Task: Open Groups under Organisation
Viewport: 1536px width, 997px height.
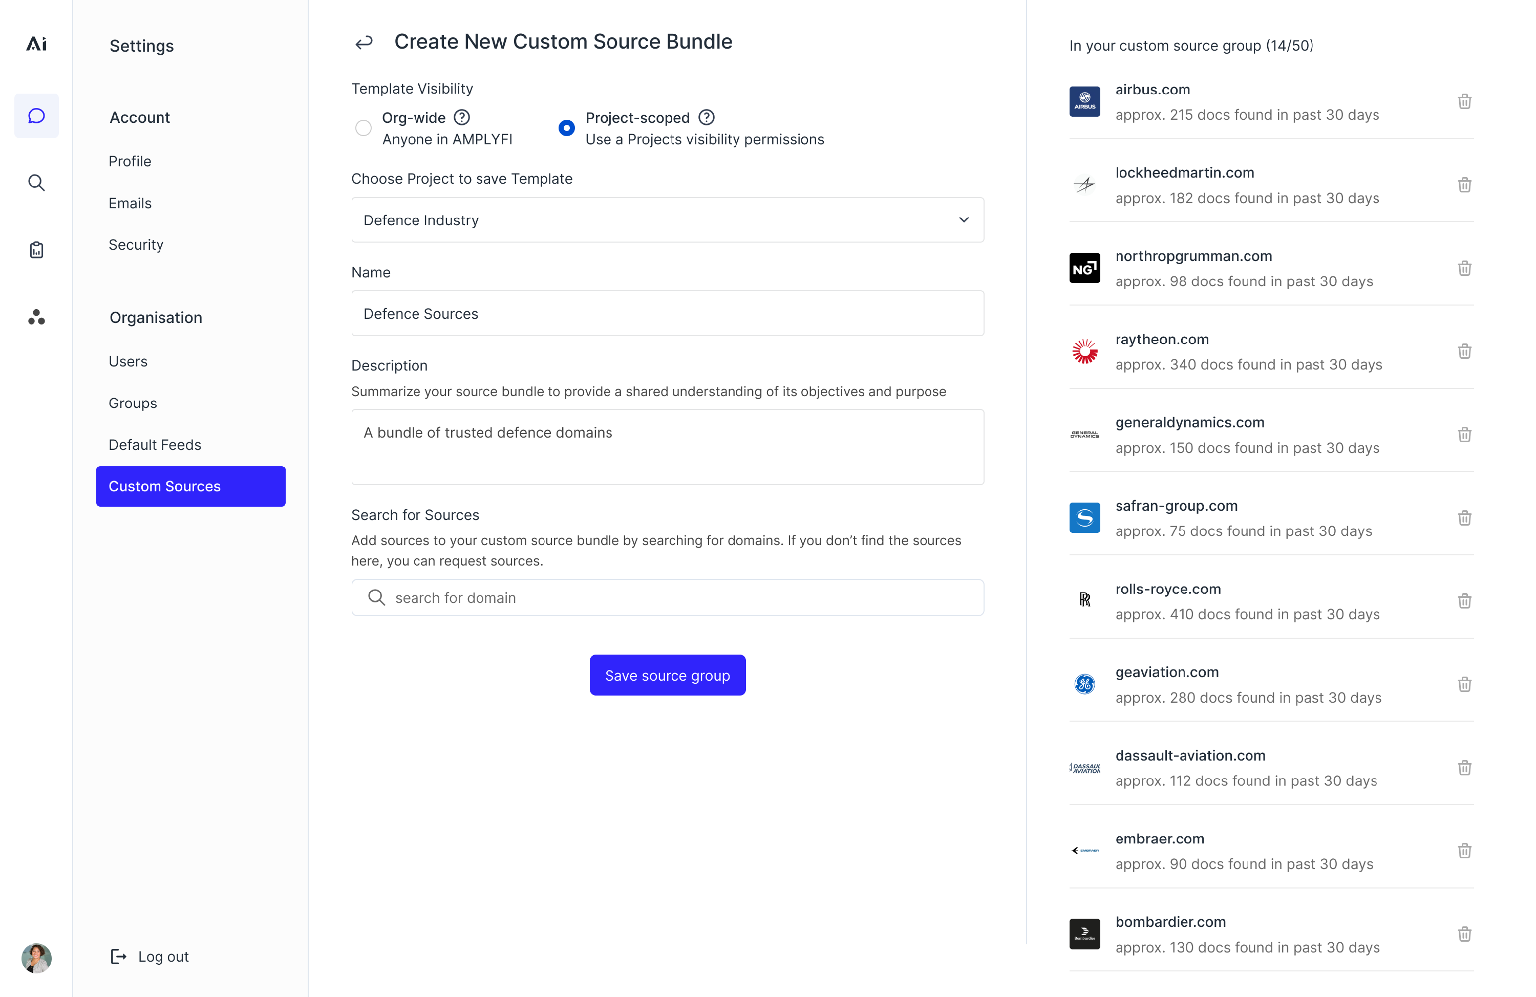Action: (132, 403)
